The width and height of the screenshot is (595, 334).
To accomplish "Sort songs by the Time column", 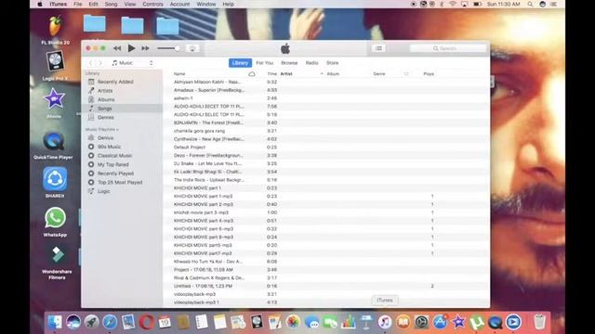I will click(271, 74).
